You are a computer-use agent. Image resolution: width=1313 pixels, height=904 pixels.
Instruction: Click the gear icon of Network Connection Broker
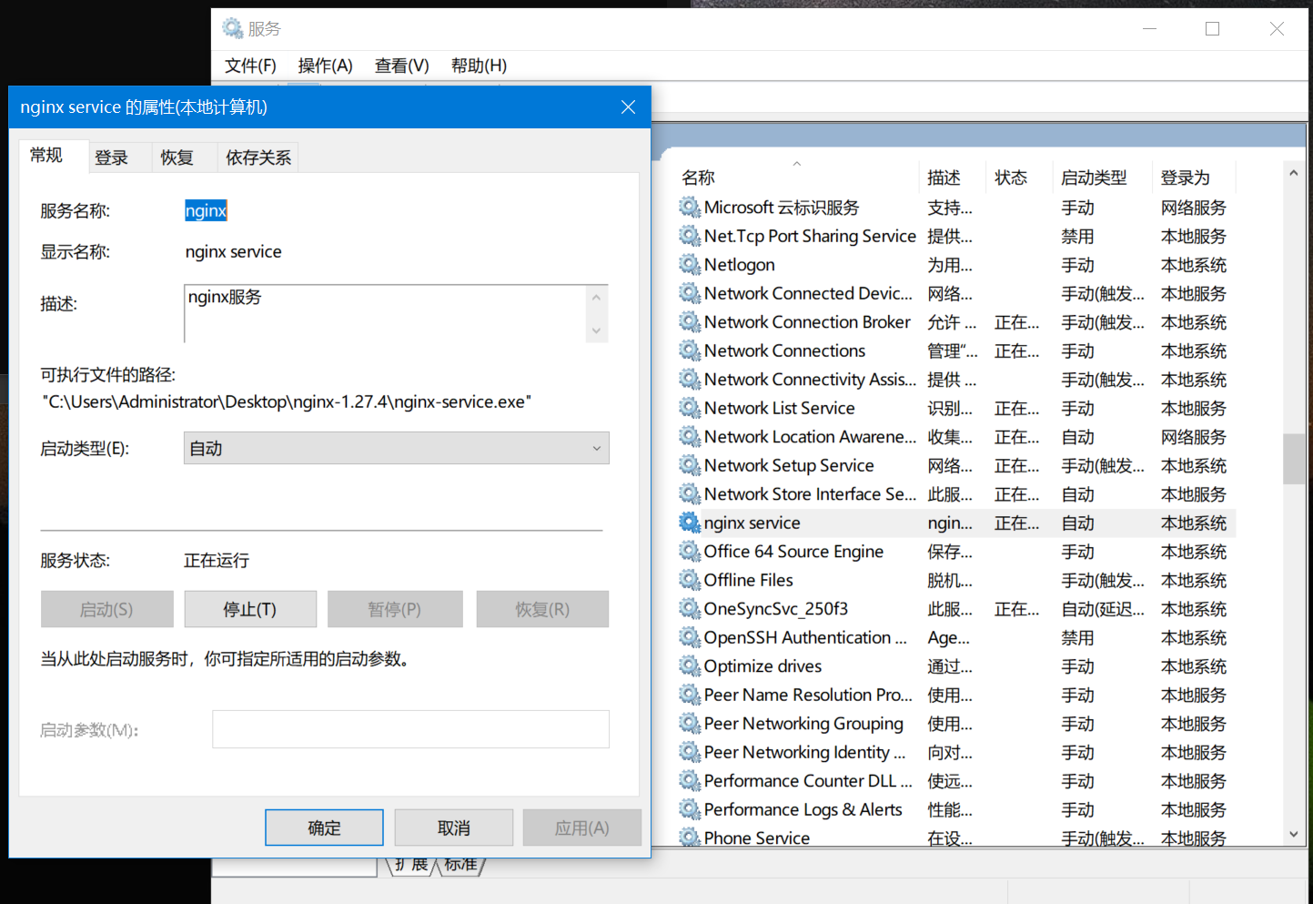click(x=690, y=322)
